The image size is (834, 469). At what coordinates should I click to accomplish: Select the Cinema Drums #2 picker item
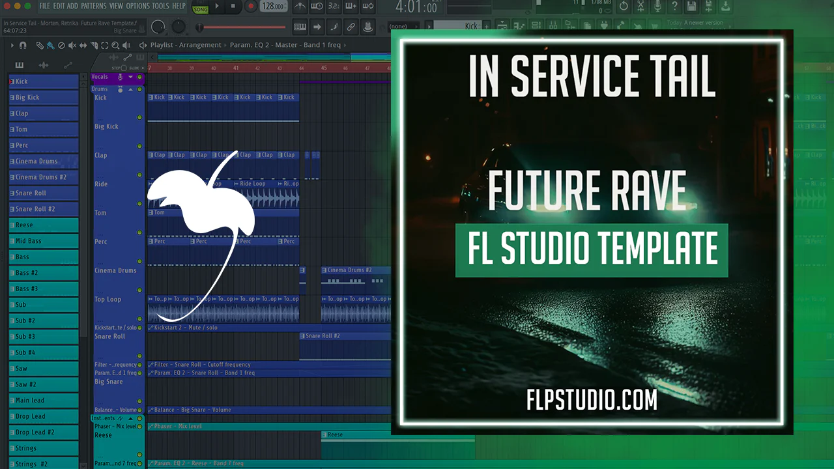point(44,177)
